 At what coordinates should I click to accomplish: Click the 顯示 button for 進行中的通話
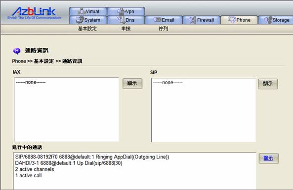(x=268, y=158)
